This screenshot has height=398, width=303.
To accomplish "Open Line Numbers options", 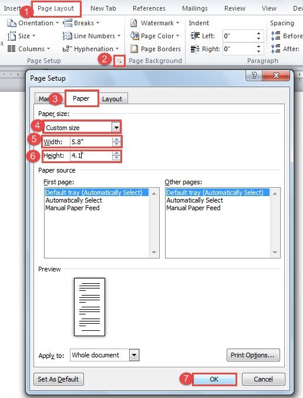I will click(x=92, y=36).
